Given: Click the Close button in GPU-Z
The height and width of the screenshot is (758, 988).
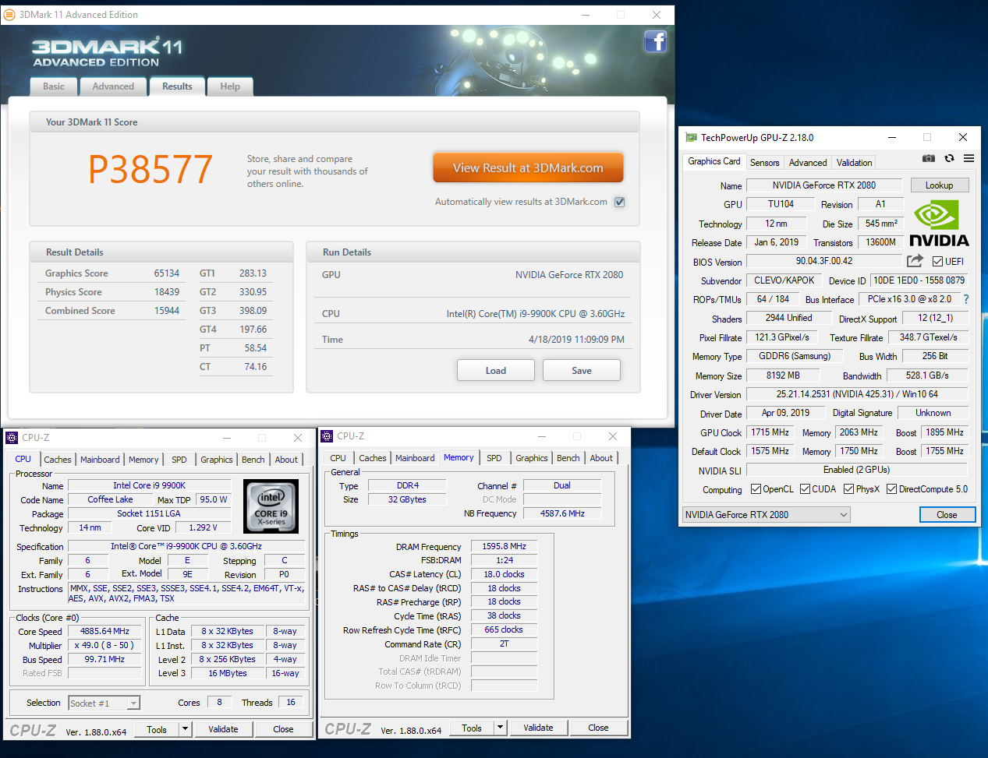Looking at the screenshot, I should point(947,515).
